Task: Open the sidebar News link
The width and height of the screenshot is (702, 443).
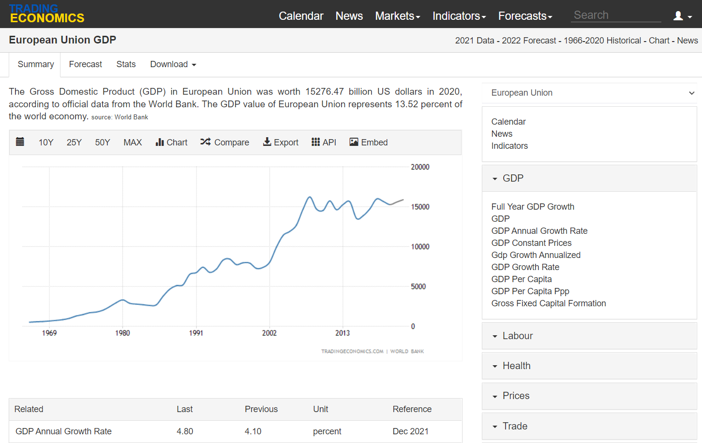Action: pyautogui.click(x=502, y=134)
